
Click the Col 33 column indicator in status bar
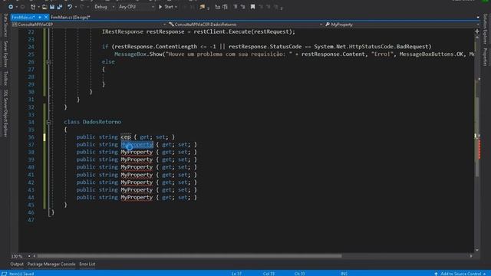point(269,274)
